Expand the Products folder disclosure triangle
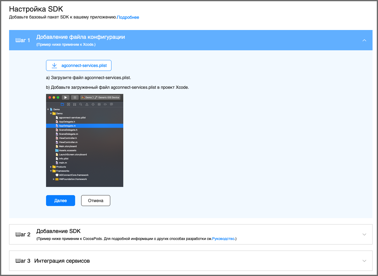378x276 pixels. click(x=51, y=167)
